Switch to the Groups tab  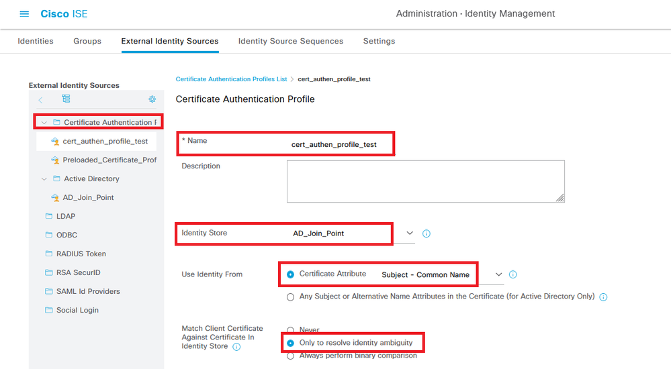coord(87,41)
